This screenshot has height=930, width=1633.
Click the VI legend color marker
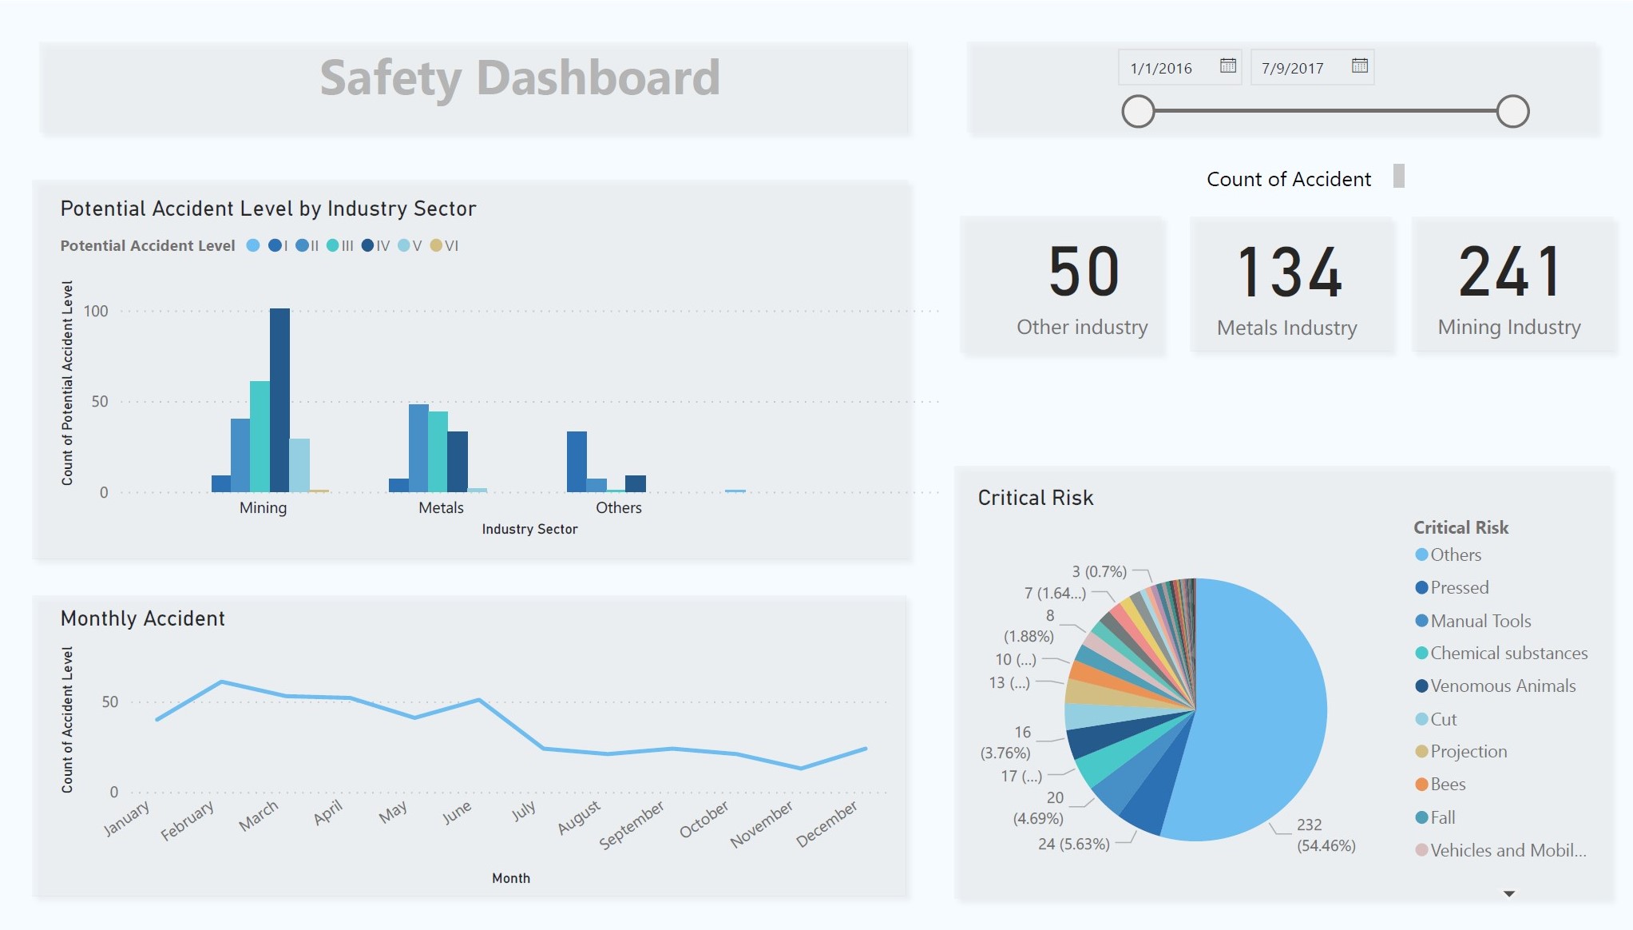tap(436, 245)
